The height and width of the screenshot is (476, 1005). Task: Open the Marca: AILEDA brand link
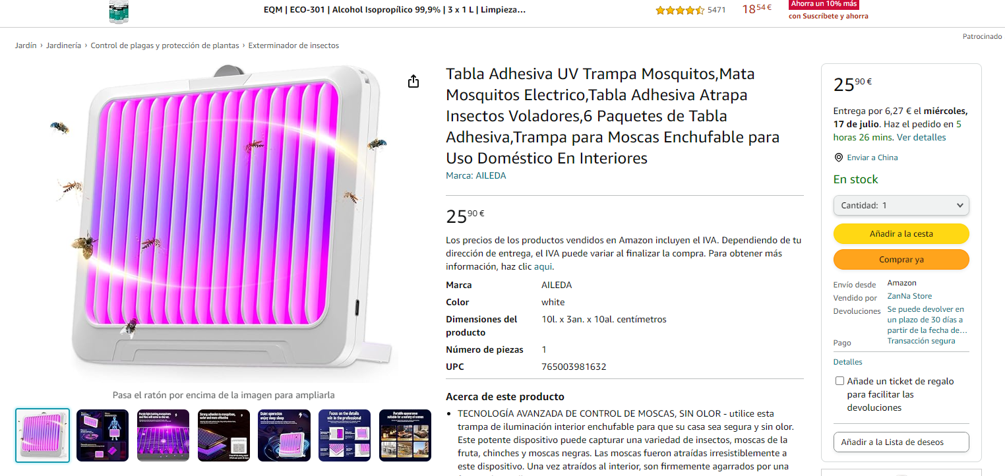(x=476, y=175)
